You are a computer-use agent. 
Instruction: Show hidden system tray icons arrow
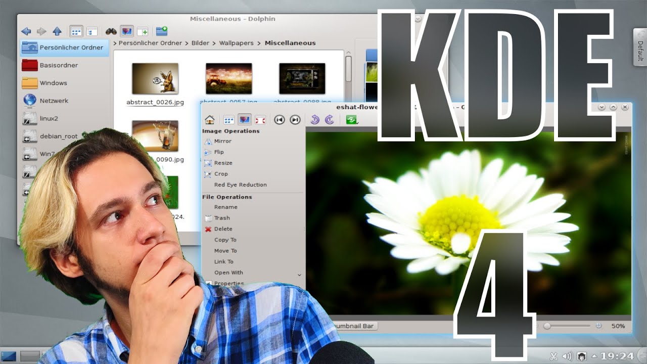pos(594,356)
